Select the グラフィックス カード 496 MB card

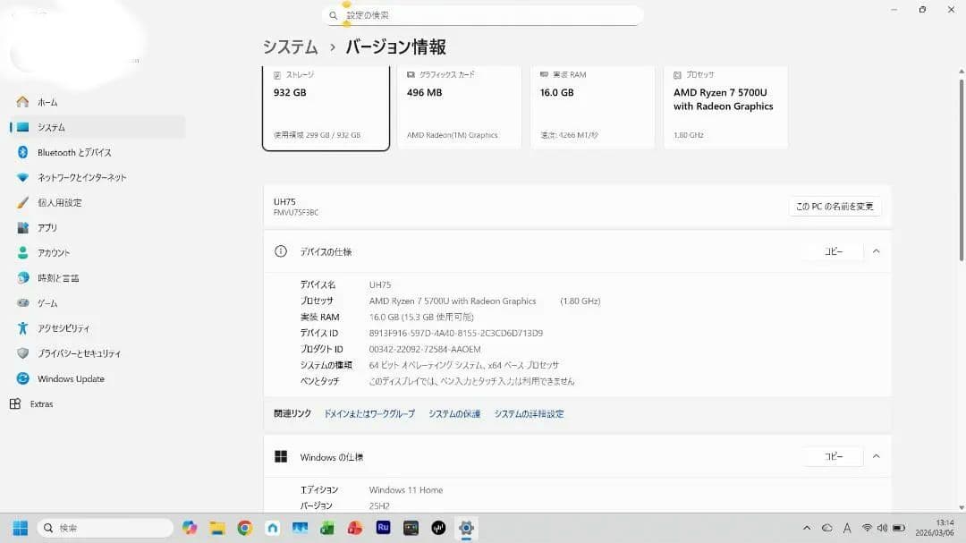459,106
